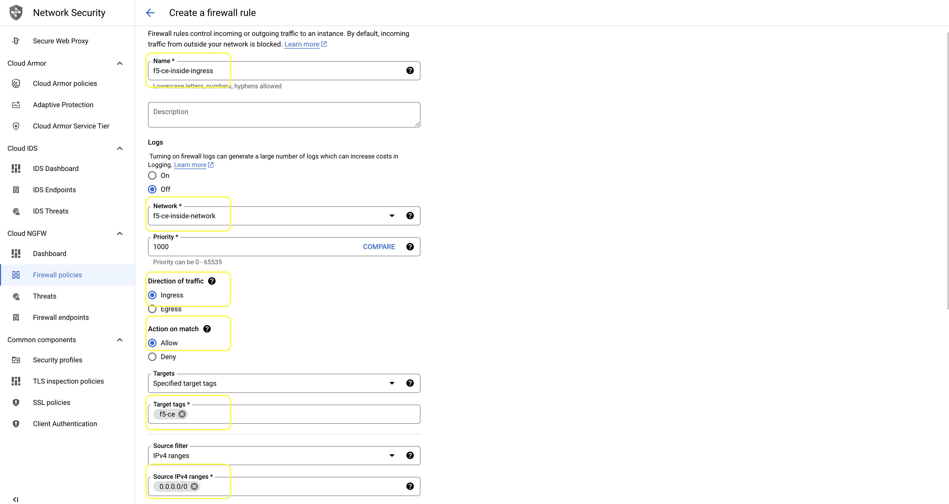Turn firewall logs On
Screen dimensions: 949x504
pos(152,175)
